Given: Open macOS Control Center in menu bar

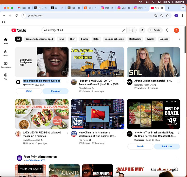Looking at the screenshot, I should pyautogui.click(x=159, y=2).
